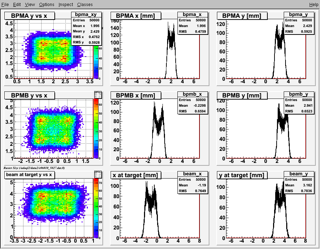Image resolution: width=320 pixels, height=249 pixels.
Task: Select the 'BPMA x [mm]' title box
Action: click(136, 16)
